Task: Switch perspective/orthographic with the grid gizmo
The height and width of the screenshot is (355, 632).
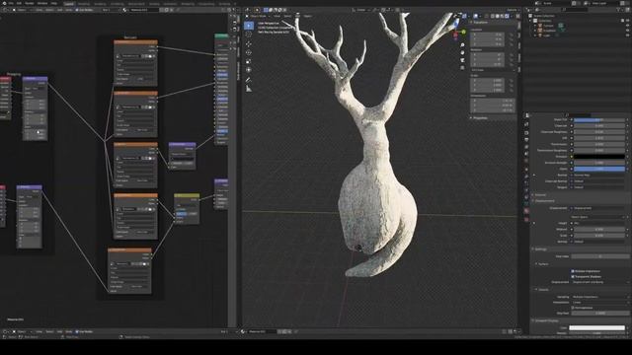Action: (x=462, y=68)
